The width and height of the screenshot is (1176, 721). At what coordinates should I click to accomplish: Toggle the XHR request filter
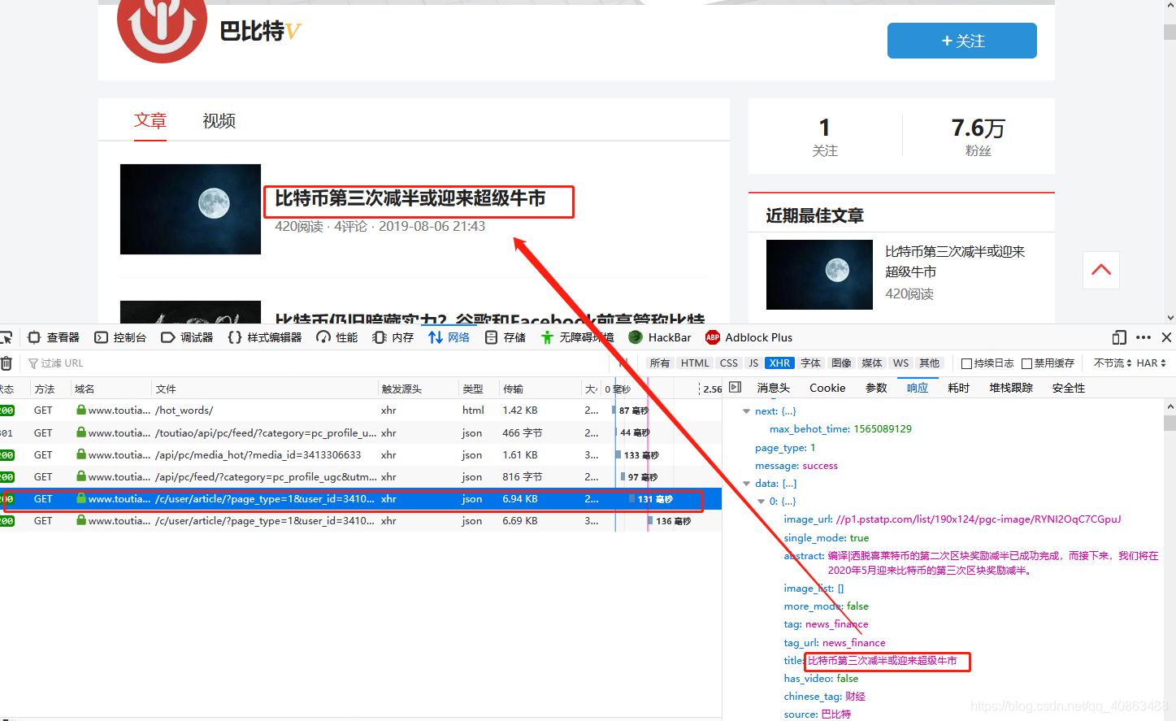tap(779, 363)
